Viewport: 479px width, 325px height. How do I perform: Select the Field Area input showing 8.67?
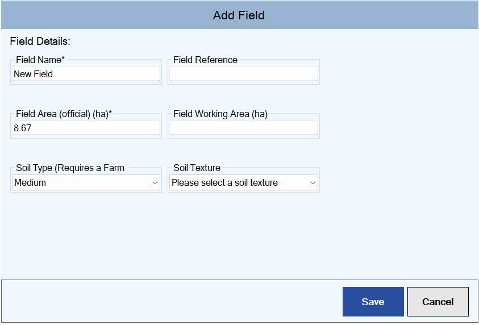point(86,128)
